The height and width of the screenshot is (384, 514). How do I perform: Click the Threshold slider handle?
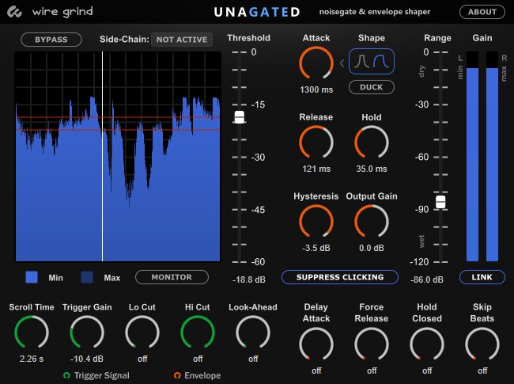point(240,117)
